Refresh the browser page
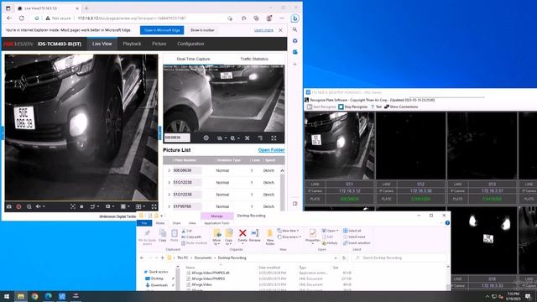This screenshot has width=537, height=302. click(x=22, y=18)
